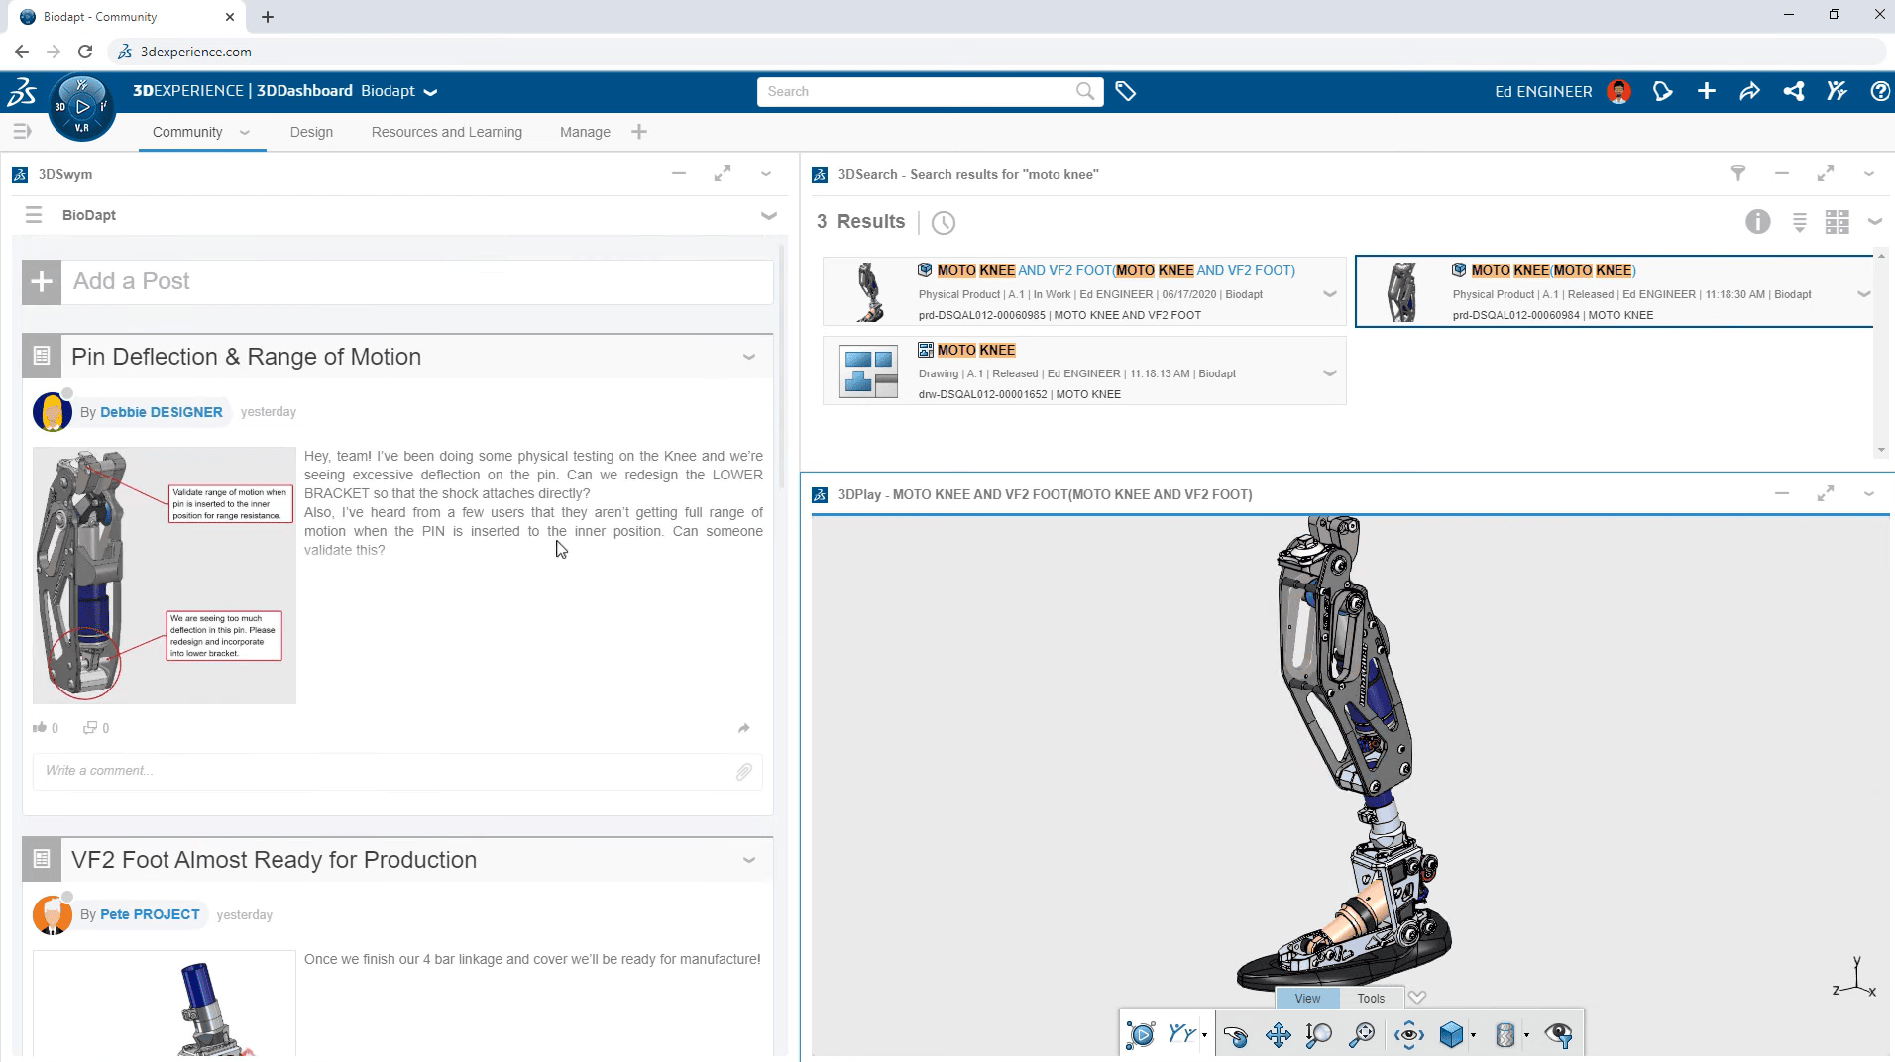Select the Zoom tool in the 3DPlay toolbar
The height and width of the screenshot is (1062, 1895).
pos(1319,1035)
